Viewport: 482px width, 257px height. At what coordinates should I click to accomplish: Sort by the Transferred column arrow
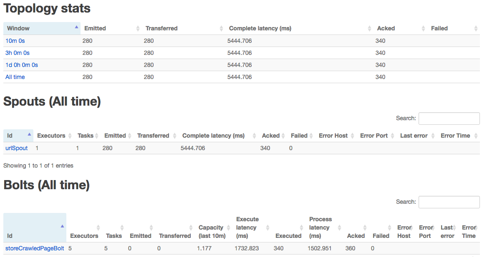(221, 28)
